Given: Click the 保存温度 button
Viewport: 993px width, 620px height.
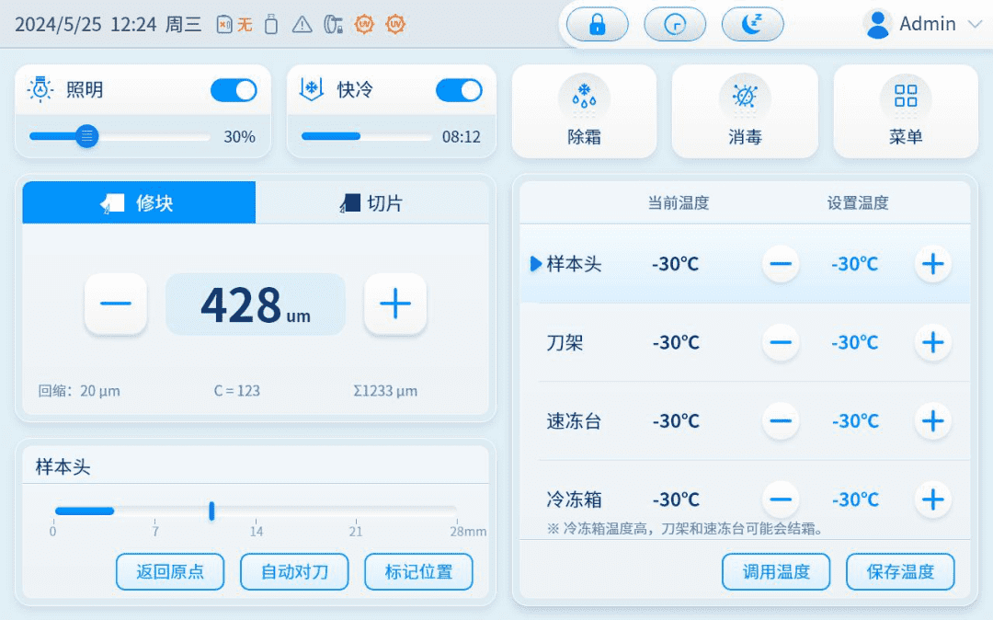Looking at the screenshot, I should point(900,571).
